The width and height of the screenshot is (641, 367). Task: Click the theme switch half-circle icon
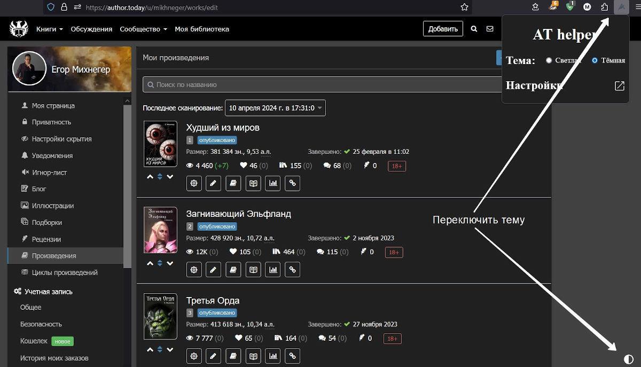628,360
